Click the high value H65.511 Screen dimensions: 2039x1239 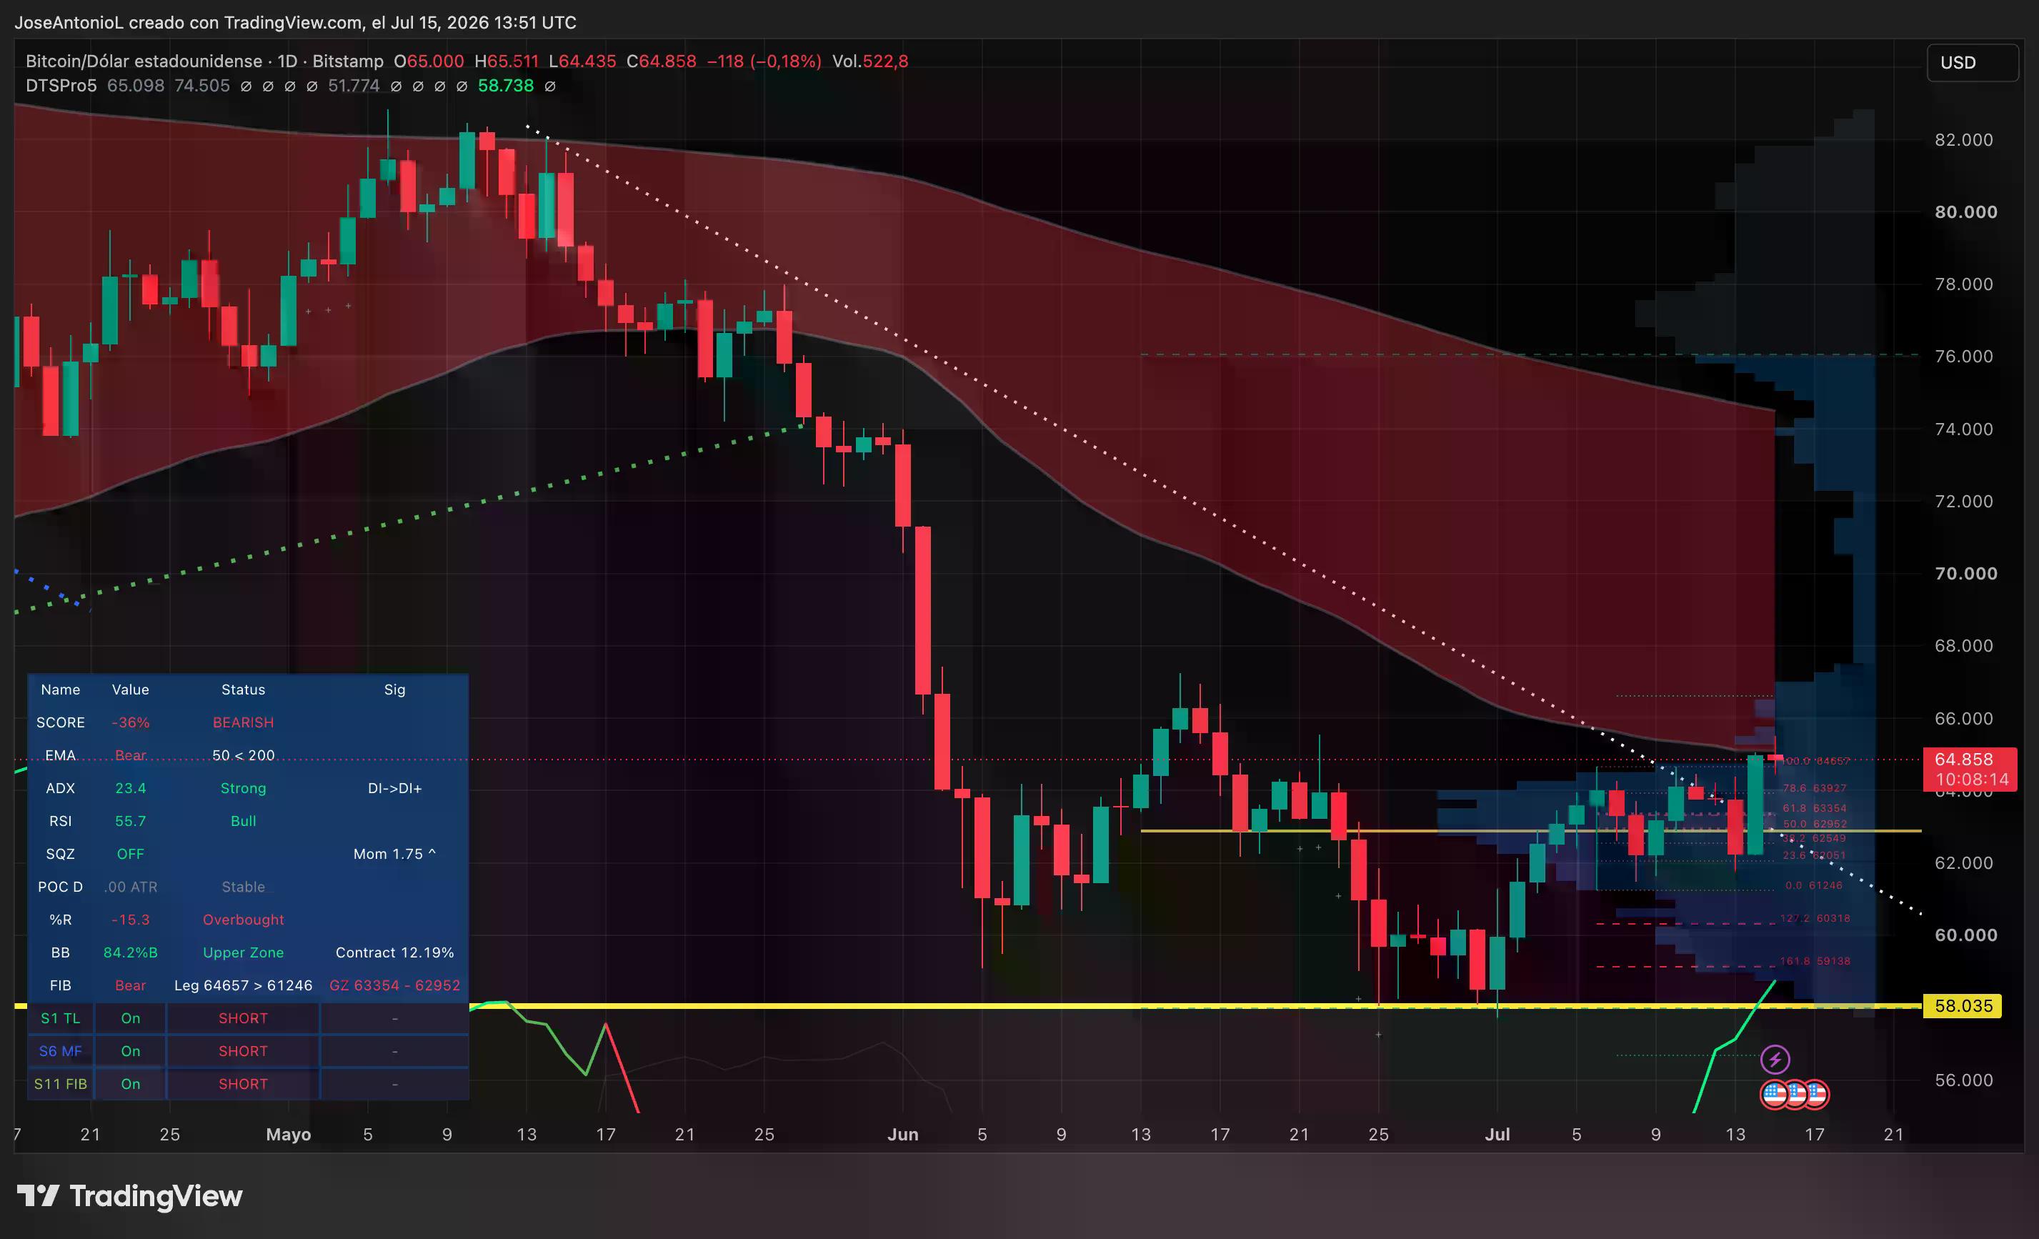pyautogui.click(x=507, y=61)
